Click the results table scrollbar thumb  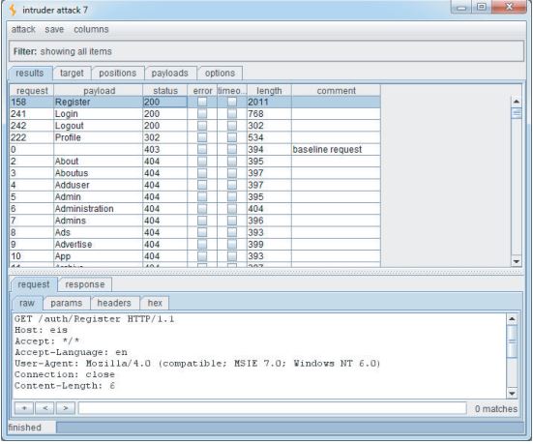[x=516, y=113]
